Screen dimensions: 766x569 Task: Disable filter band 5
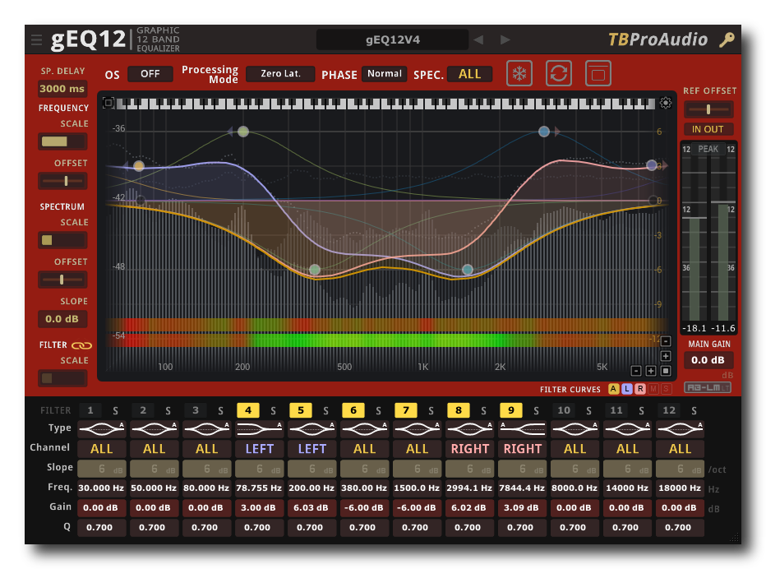click(301, 410)
